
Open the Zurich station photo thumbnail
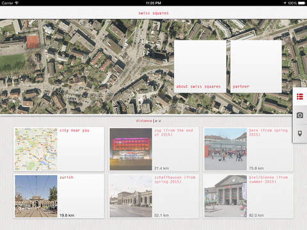(x=36, y=196)
